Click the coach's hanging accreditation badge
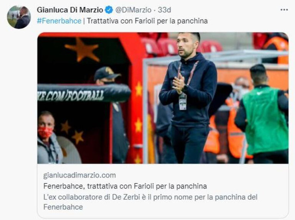 [x=183, y=101]
